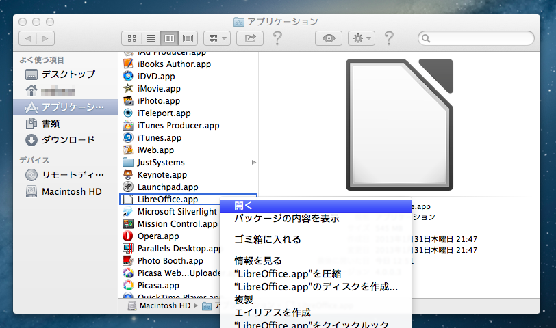Click the iBooks Author.app icon
The width and height of the screenshot is (556, 328).
[128, 64]
